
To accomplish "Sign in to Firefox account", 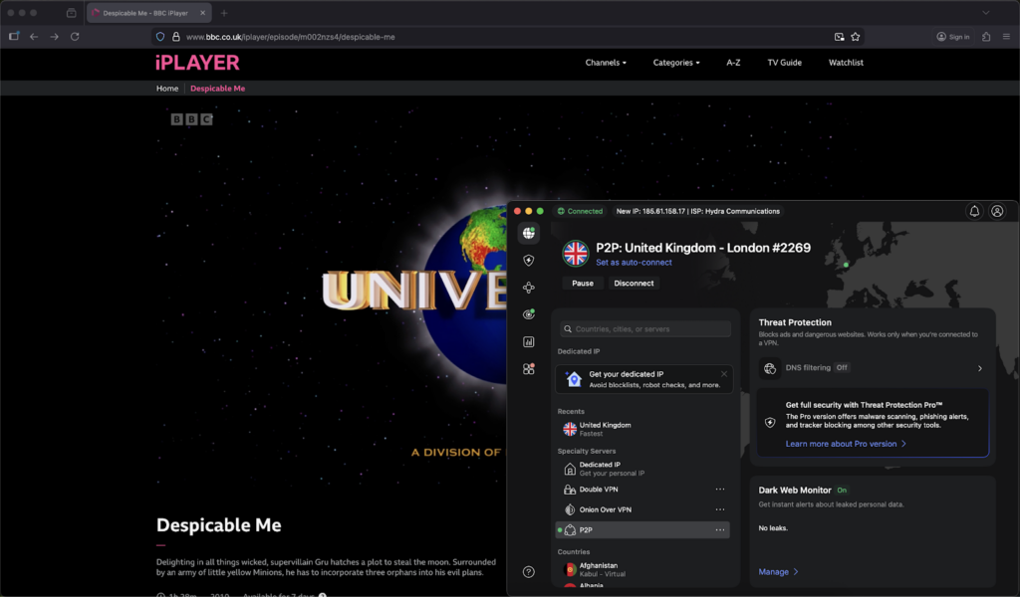I will point(953,37).
